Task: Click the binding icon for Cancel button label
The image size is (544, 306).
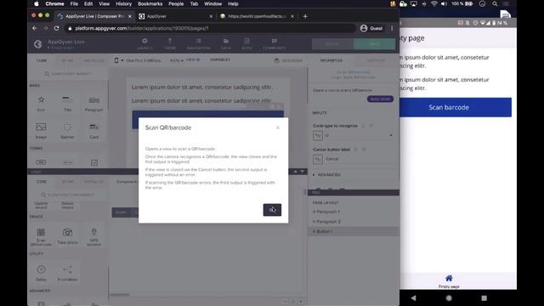Action: [x=318, y=159]
